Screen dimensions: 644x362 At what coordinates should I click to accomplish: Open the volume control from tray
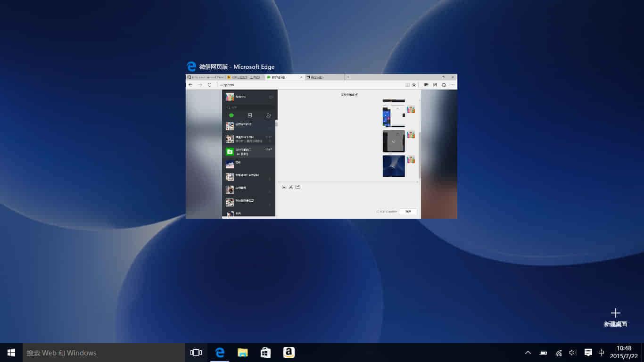pyautogui.click(x=573, y=353)
